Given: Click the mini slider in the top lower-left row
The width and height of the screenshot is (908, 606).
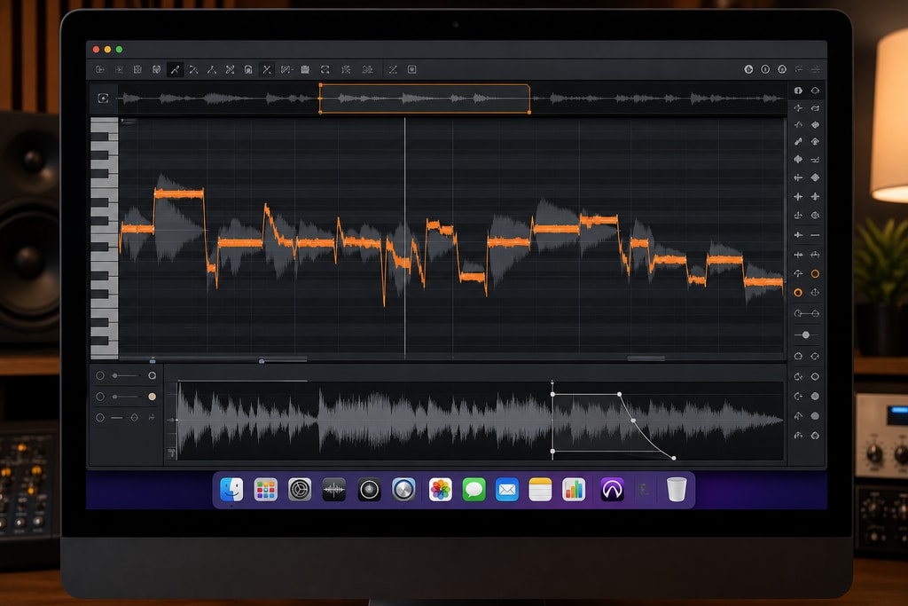Looking at the screenshot, I should pos(126,376).
